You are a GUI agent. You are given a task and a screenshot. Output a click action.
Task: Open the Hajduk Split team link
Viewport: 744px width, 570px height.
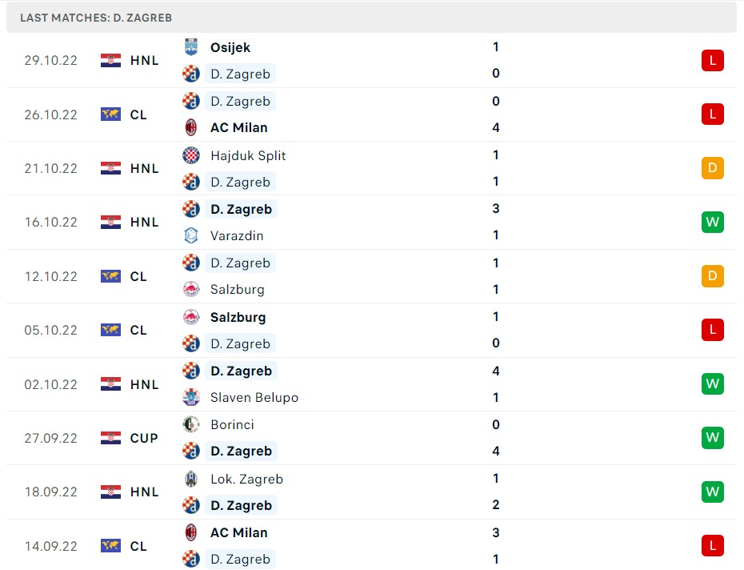[x=248, y=155]
